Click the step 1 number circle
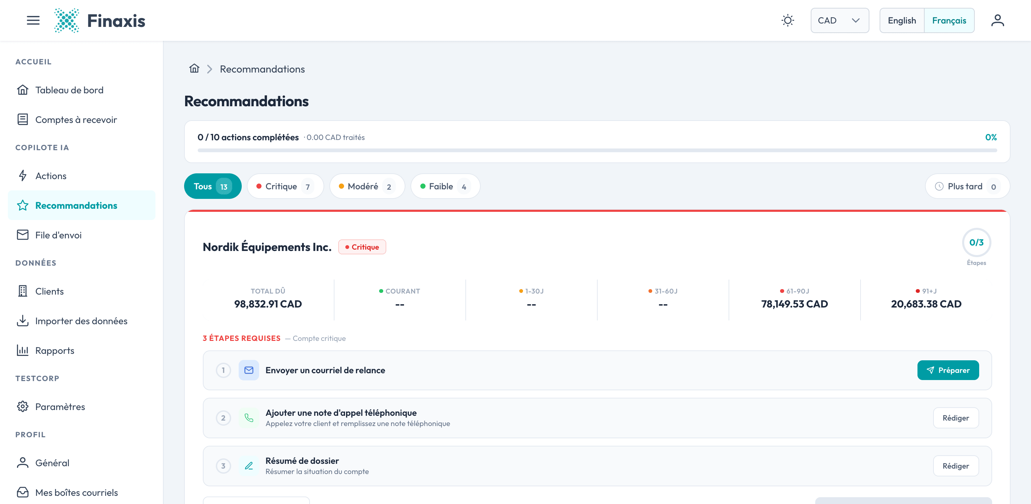This screenshot has width=1031, height=504. tap(223, 370)
